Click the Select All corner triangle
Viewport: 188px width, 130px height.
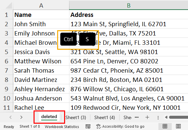click(x=9, y=5)
